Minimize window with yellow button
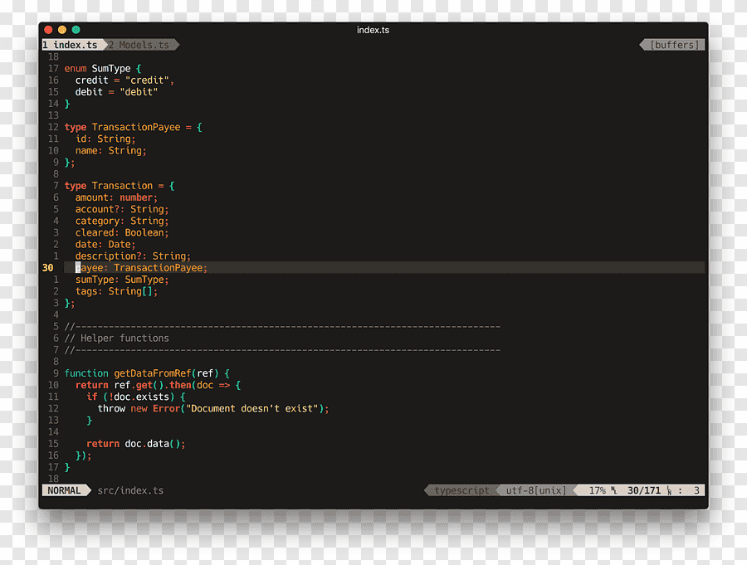This screenshot has height=565, width=747. click(62, 30)
